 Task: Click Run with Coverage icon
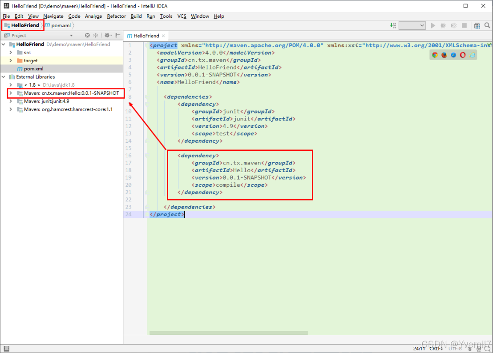(x=454, y=25)
